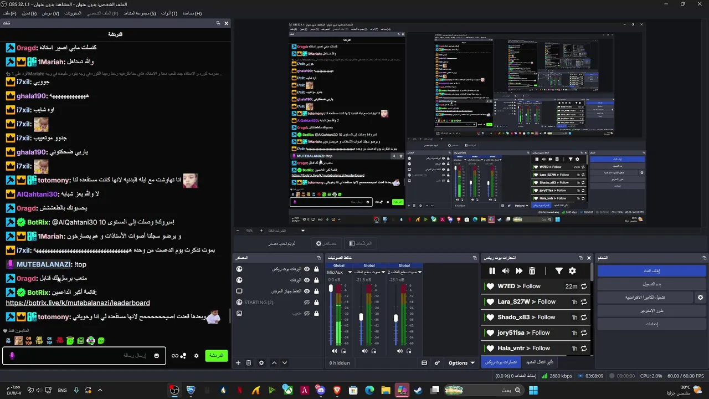This screenshot has width=709, height=399.
Task: Pop out the controls dock
Action: click(x=704, y=258)
